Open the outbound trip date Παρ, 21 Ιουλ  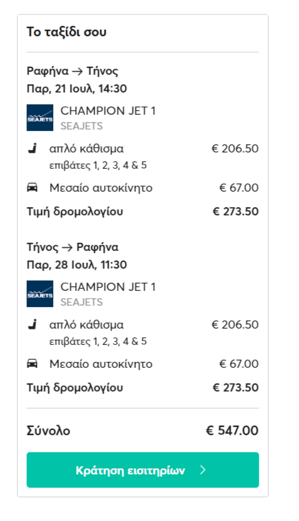76,88
